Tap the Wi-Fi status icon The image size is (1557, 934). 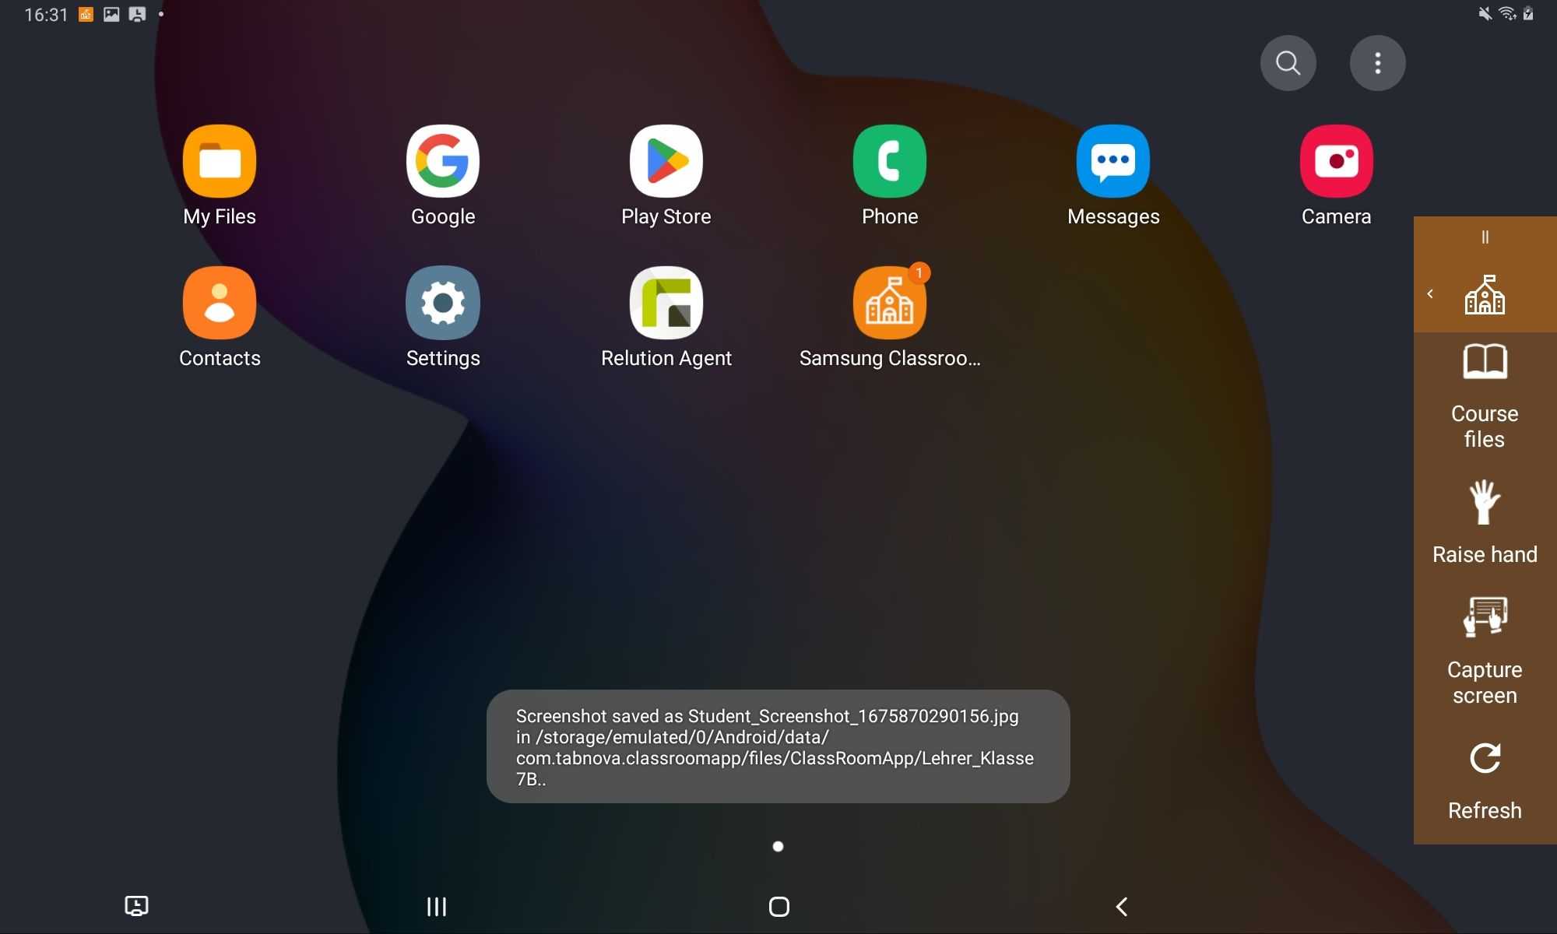click(x=1507, y=13)
